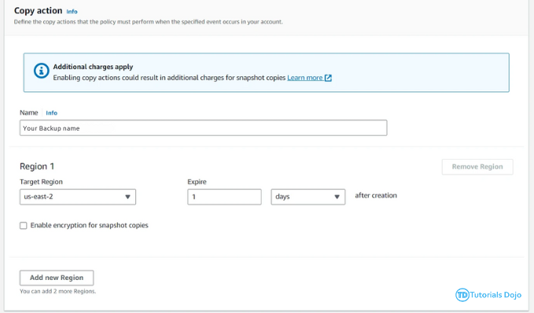
Task: Select the 'Additional charges apply' heading text
Action: [x=93, y=67]
